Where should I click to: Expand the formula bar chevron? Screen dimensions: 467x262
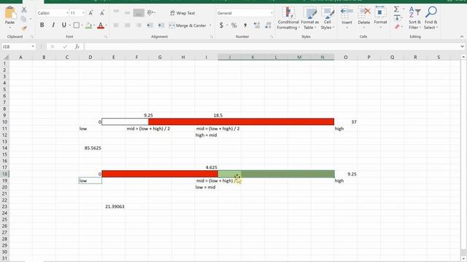point(462,47)
